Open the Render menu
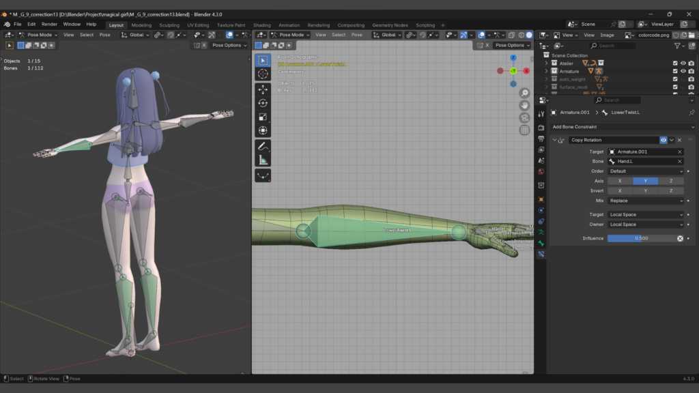 (49, 24)
